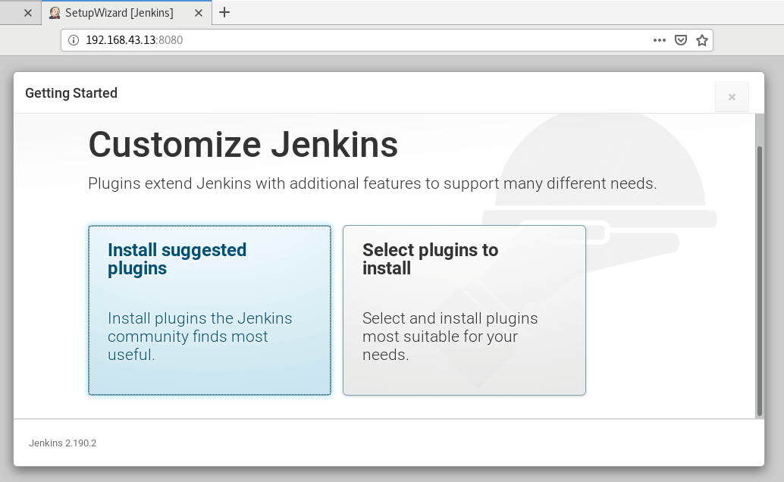Click scrollbar track above the thumb
Image resolution: width=784 pixels, height=482 pixels.
tap(760, 129)
